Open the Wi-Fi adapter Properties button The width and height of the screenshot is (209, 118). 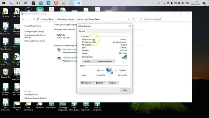(86, 83)
